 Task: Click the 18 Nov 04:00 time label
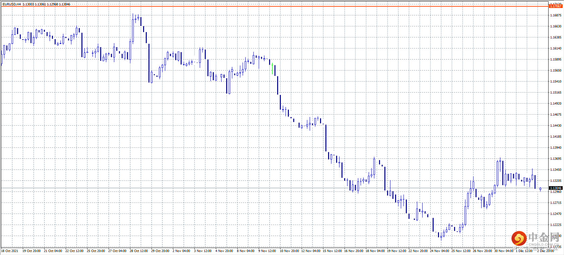pyautogui.click(x=375, y=251)
